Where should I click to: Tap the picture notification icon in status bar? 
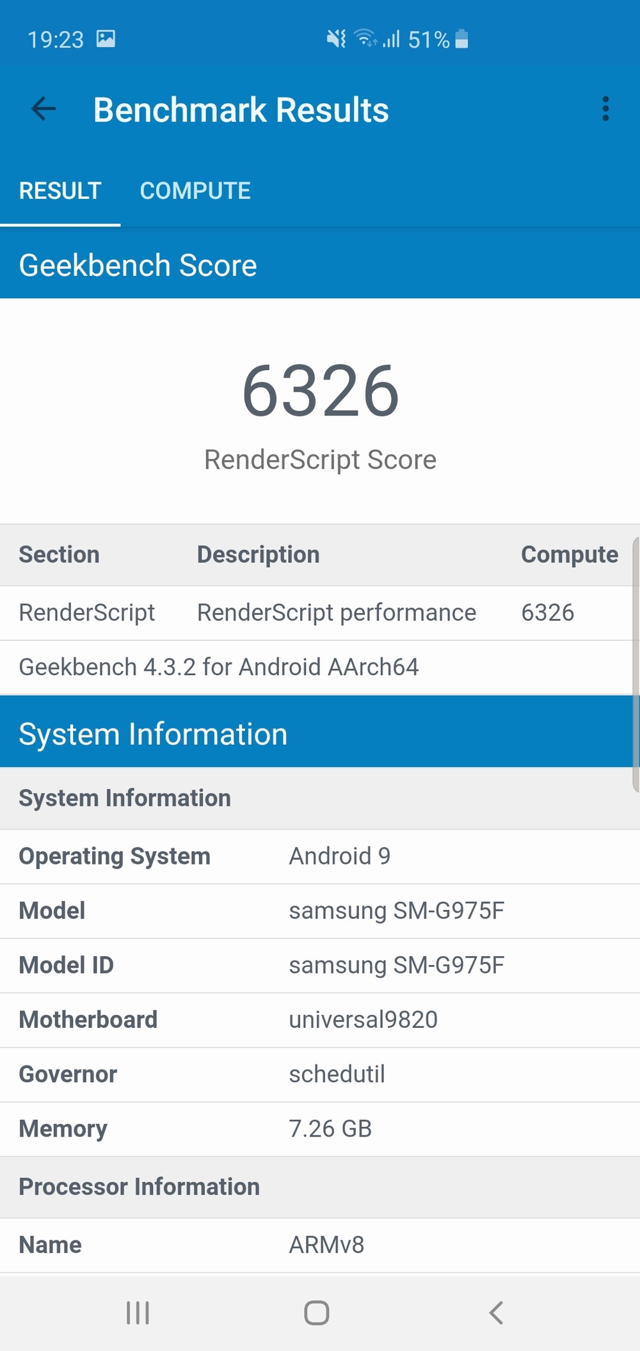pos(106,39)
